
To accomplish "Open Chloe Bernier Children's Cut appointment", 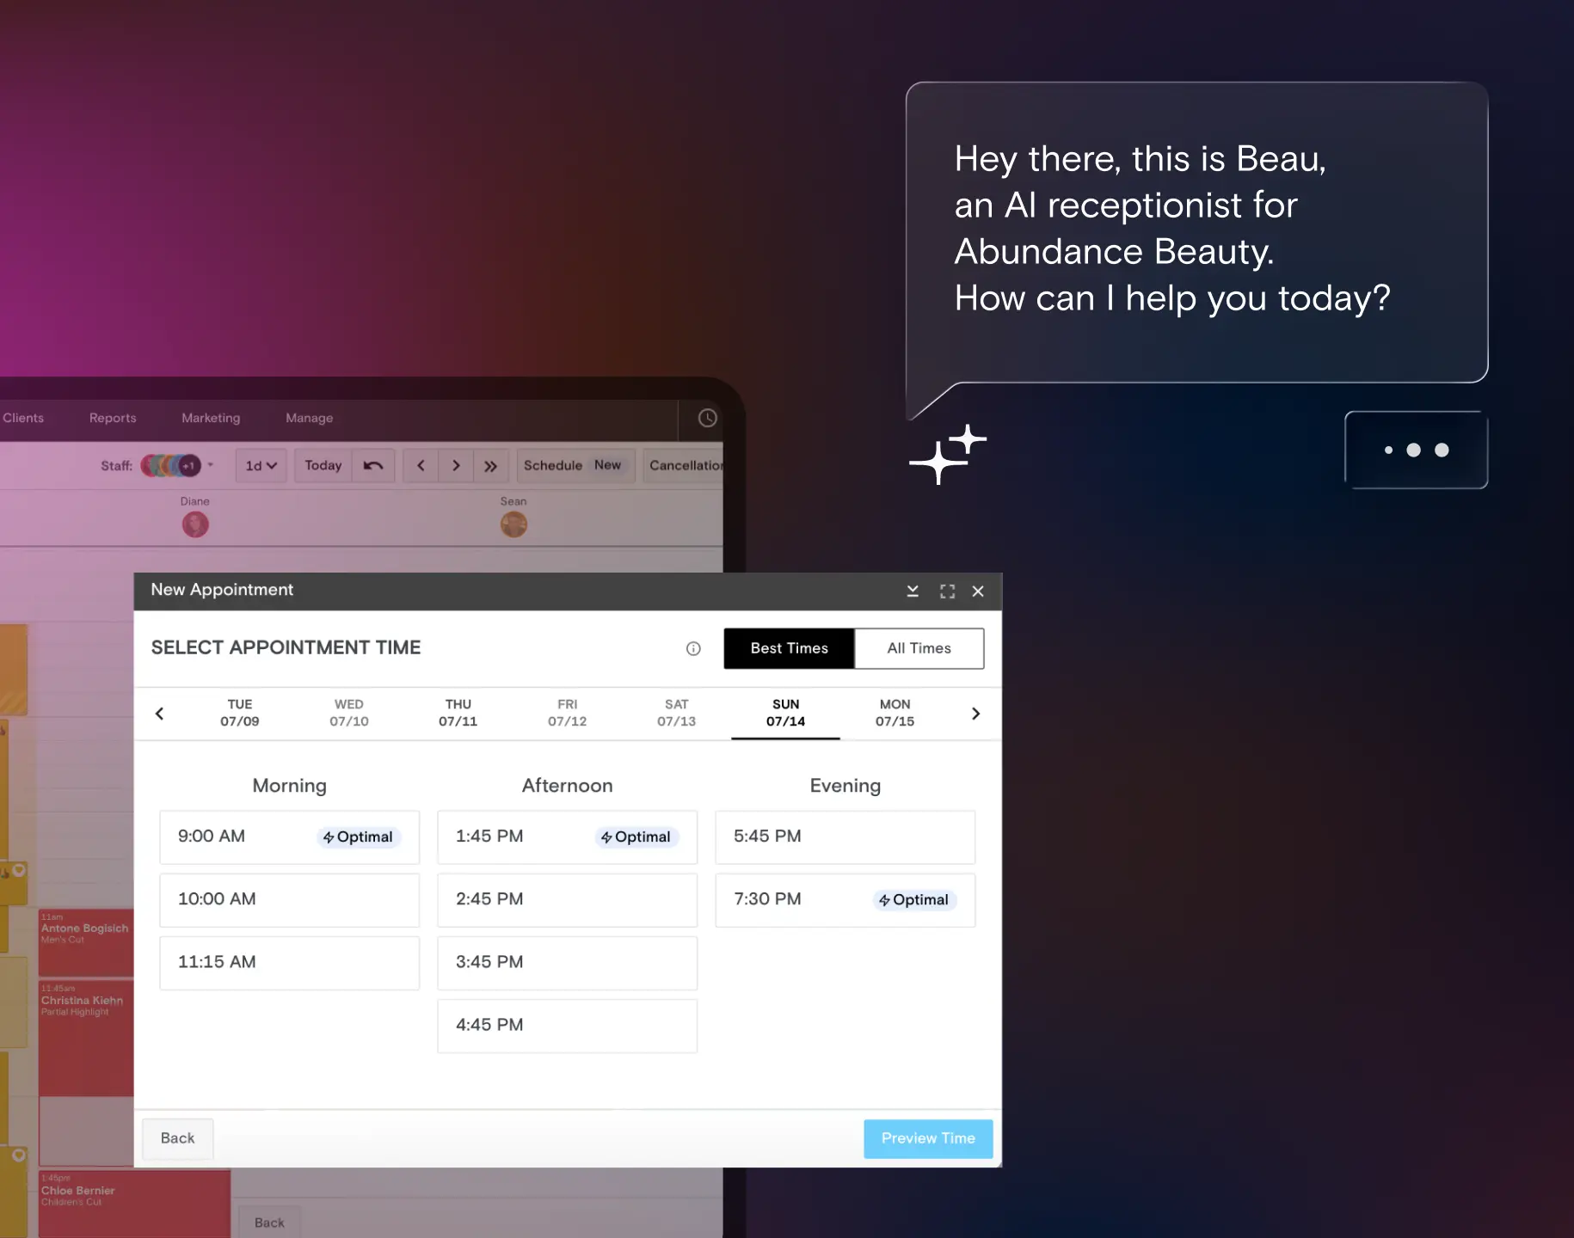I will tap(134, 1204).
